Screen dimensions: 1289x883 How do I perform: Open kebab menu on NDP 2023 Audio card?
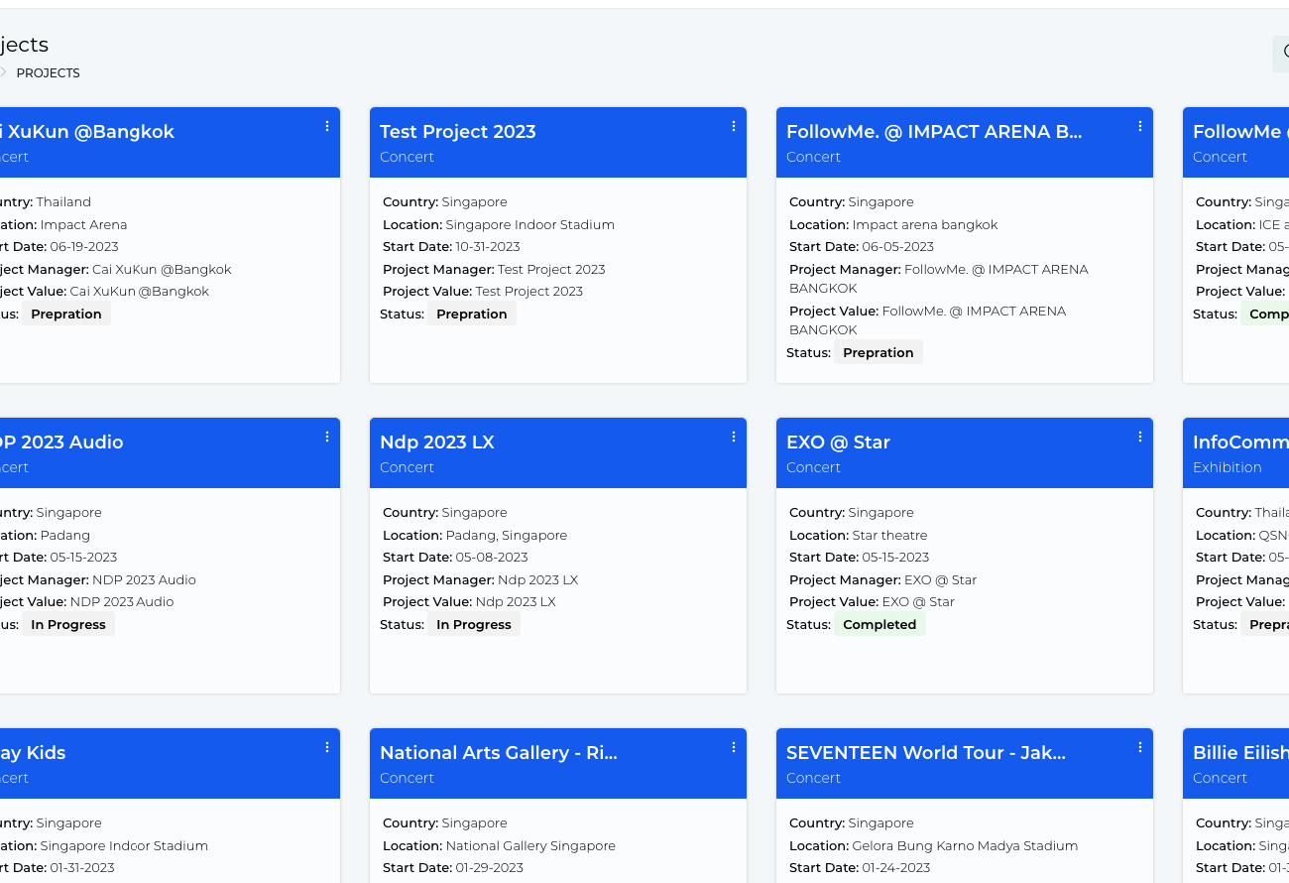pyautogui.click(x=327, y=437)
